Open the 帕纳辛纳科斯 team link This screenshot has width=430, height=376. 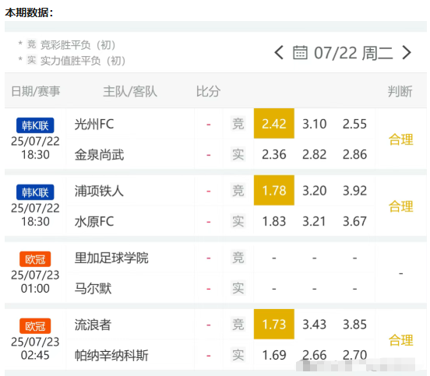(x=111, y=356)
